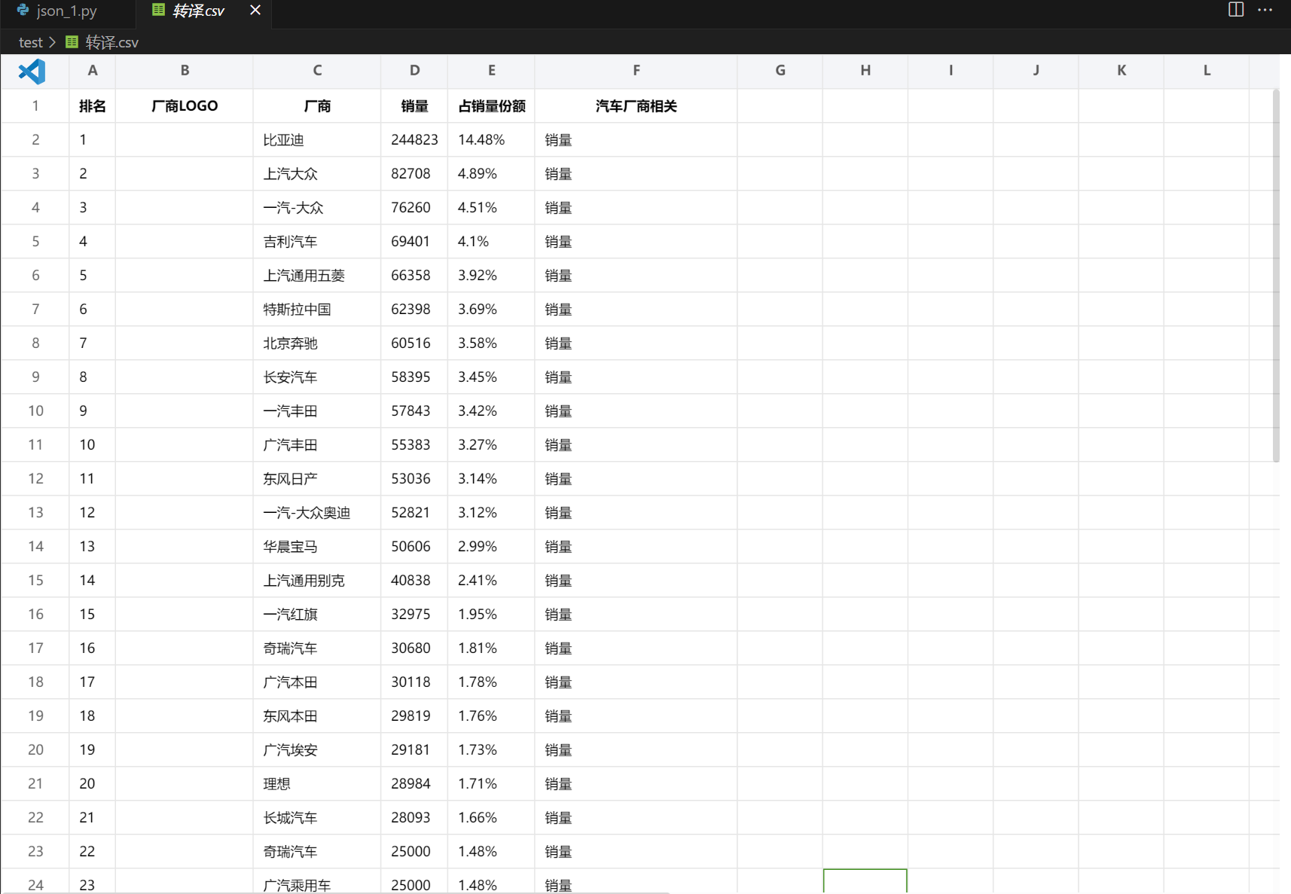Select the 上汽大众 cell
Viewport: 1291px width, 894px height.
pos(317,174)
